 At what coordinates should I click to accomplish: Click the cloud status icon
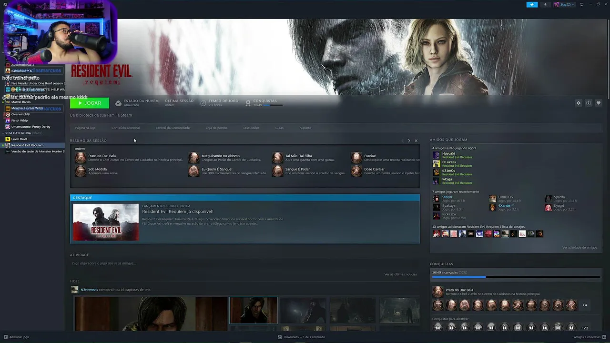[118, 103]
